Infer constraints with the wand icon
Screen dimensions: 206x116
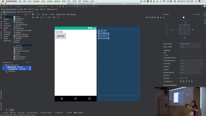(43, 17)
